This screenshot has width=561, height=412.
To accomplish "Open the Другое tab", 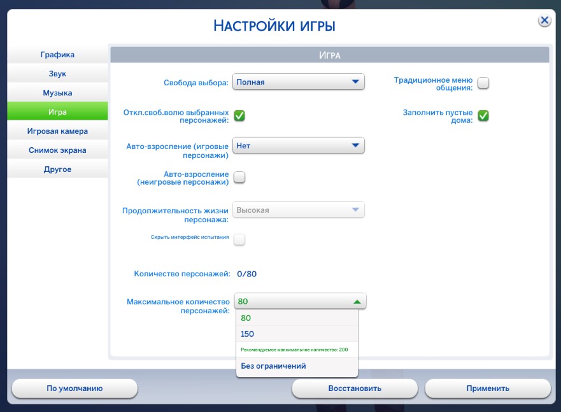I will (x=57, y=169).
